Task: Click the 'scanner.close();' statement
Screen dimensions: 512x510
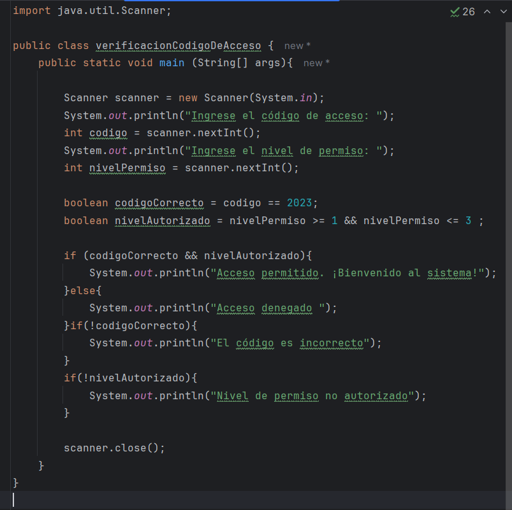Action: point(114,448)
